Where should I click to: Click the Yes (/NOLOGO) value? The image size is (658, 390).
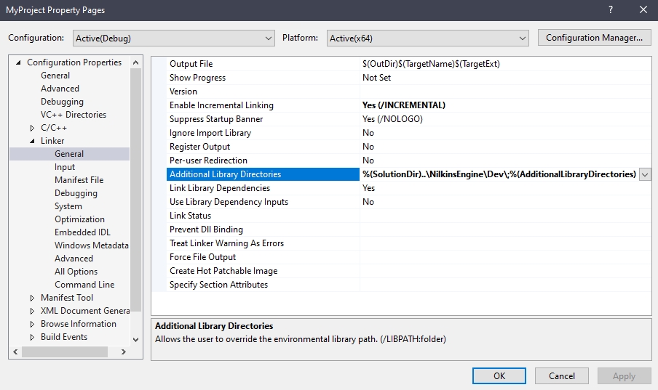(x=392, y=119)
